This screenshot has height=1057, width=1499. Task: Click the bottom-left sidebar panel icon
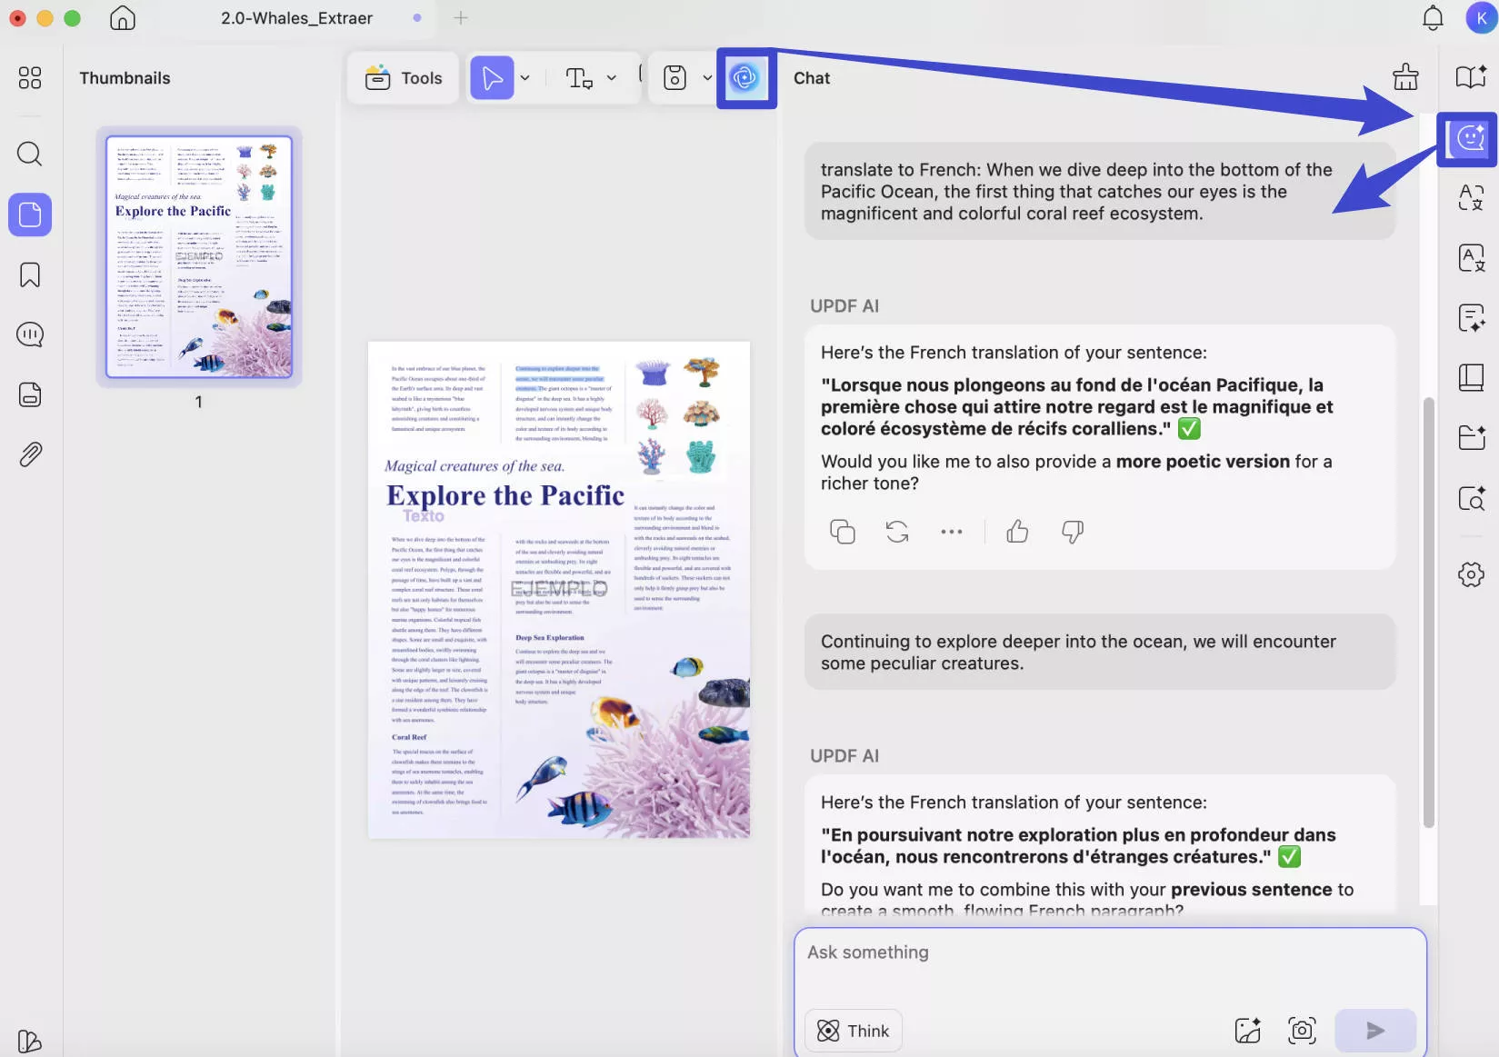coord(29,1041)
